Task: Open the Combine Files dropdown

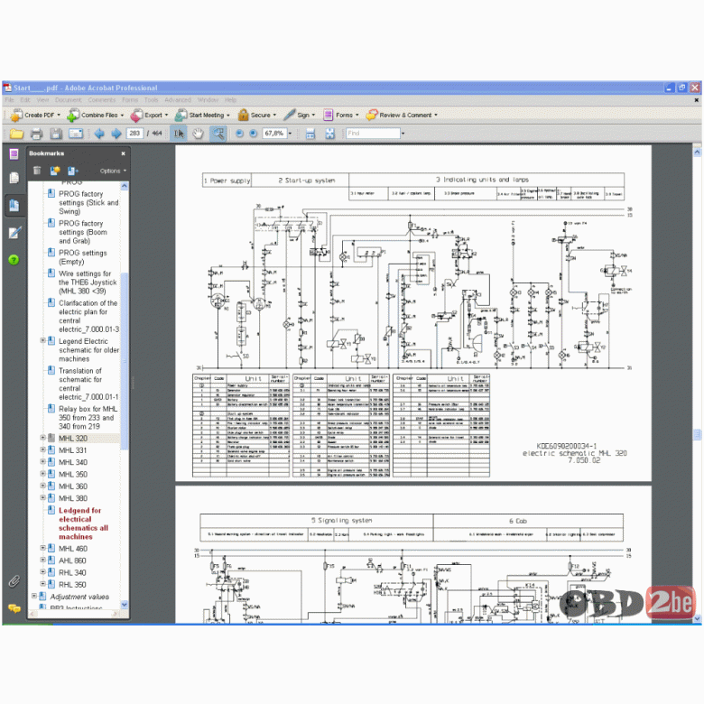Action: point(95,115)
